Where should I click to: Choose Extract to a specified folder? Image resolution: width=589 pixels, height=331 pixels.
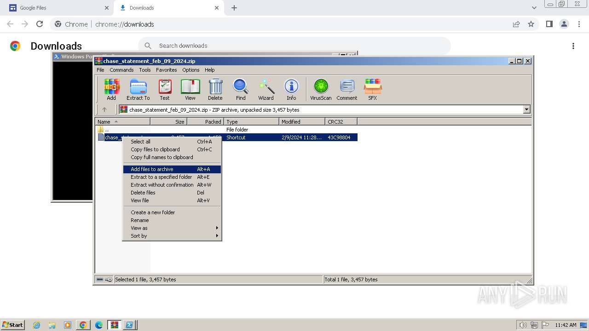point(172,177)
